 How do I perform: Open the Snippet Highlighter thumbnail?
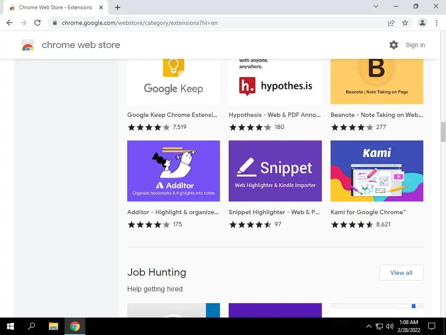pos(275,171)
